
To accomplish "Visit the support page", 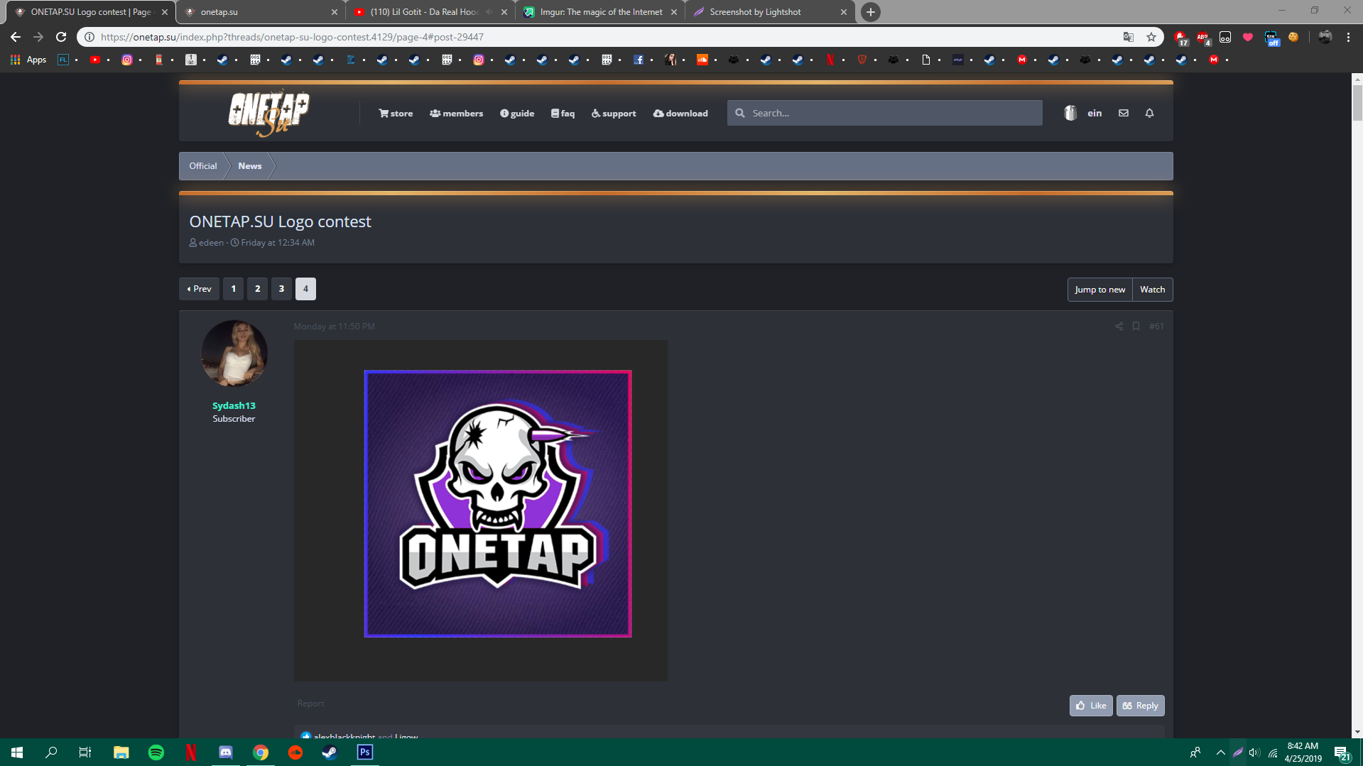I will point(614,114).
